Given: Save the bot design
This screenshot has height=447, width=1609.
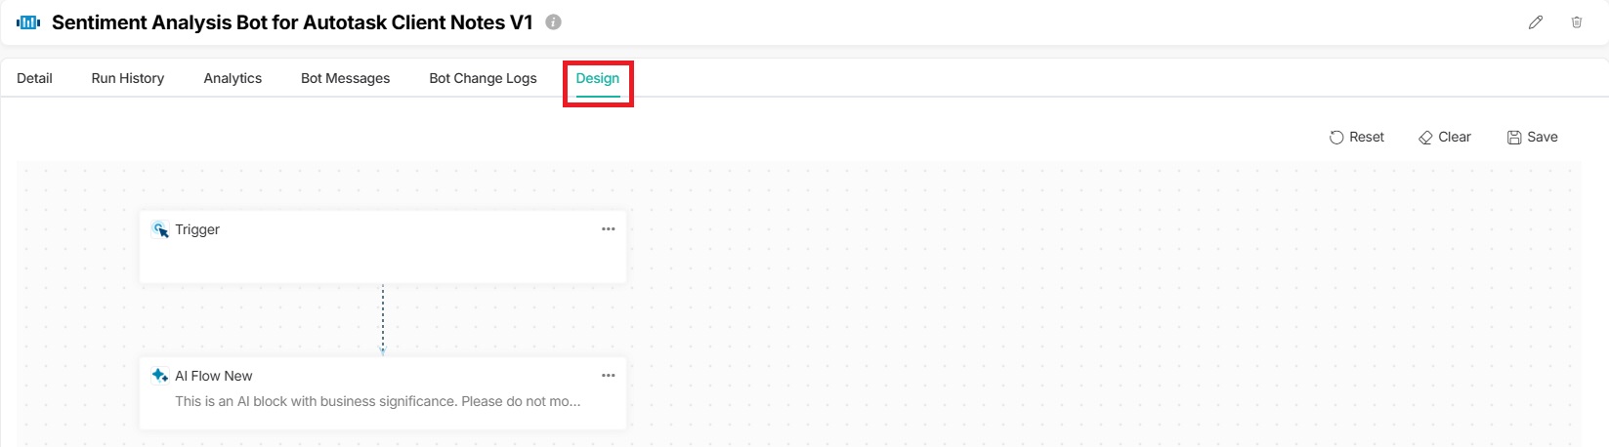Looking at the screenshot, I should click(1532, 138).
